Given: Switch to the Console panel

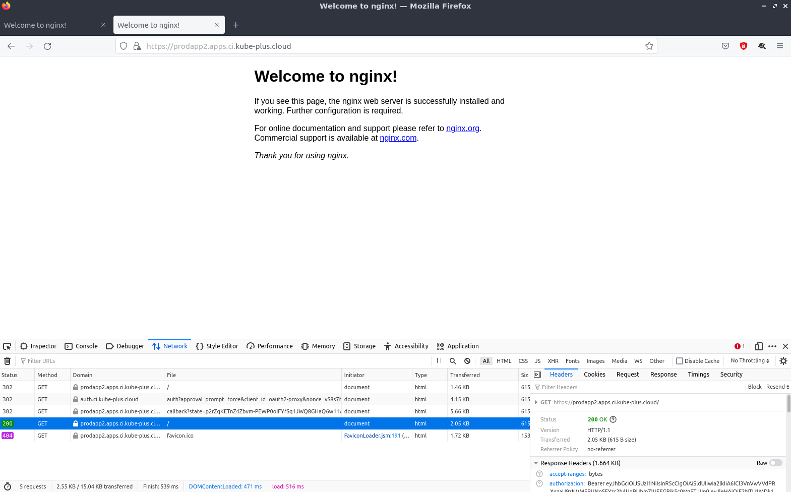Looking at the screenshot, I should [81, 346].
